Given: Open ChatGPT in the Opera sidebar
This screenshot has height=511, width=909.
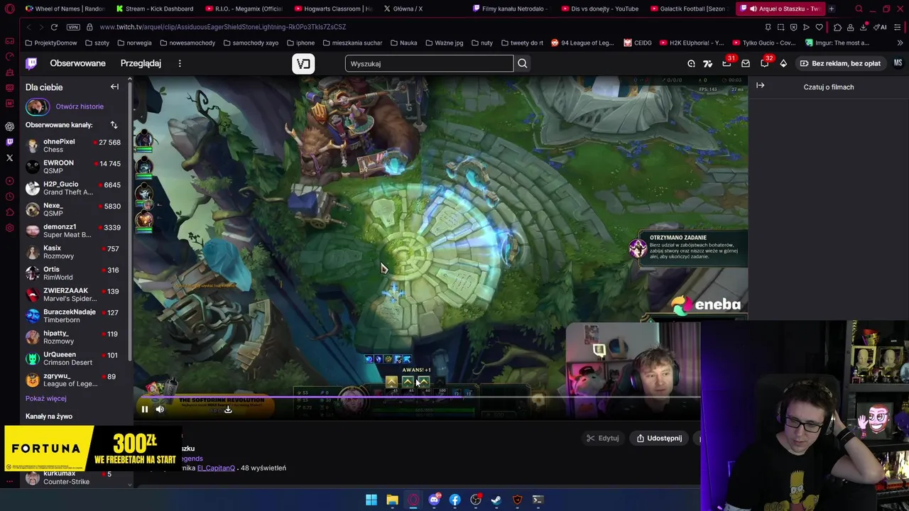Looking at the screenshot, I should pos(9,126).
